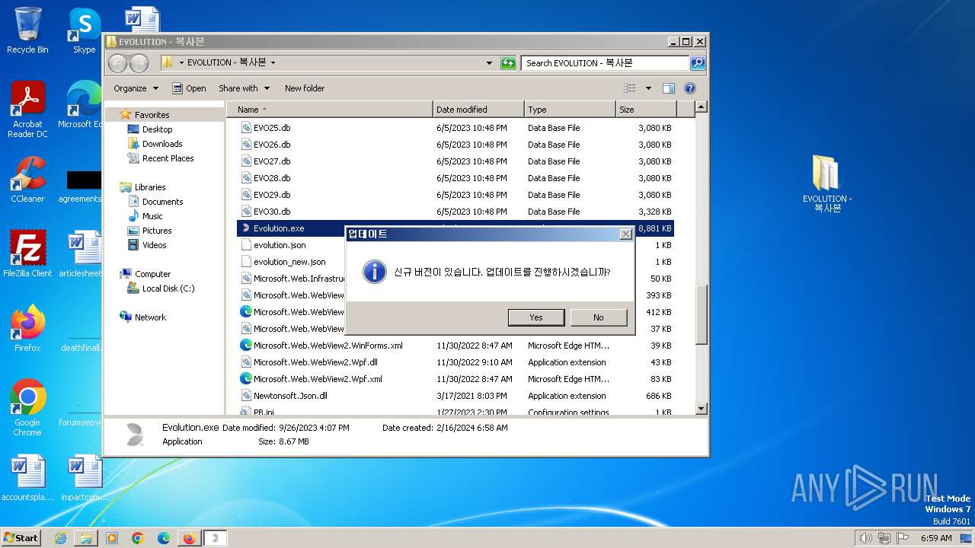Image resolution: width=975 pixels, height=548 pixels.
Task: Open the Share with dropdown
Action: point(244,88)
